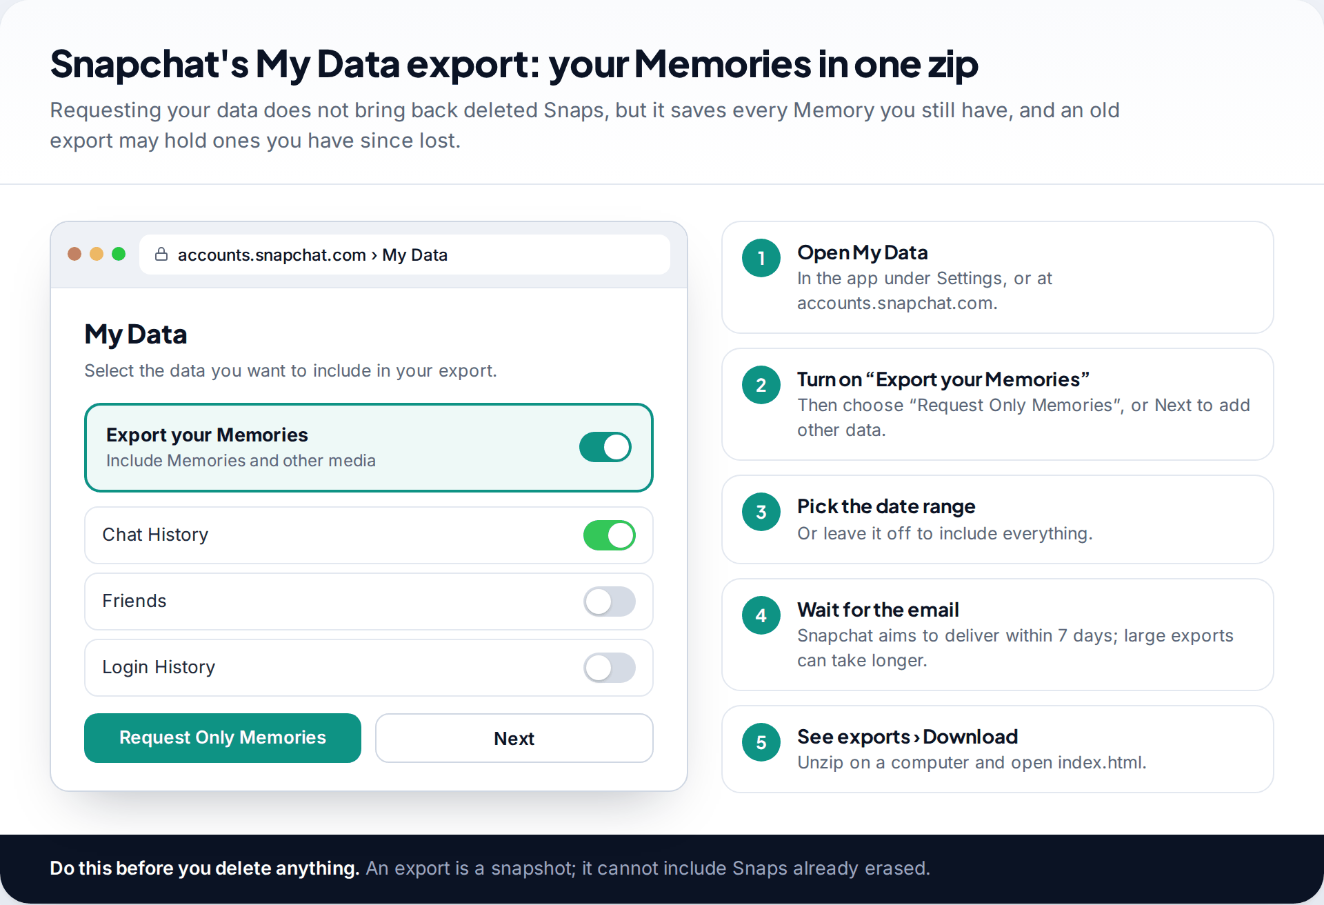Turn on the Login History toggle
This screenshot has width=1324, height=905.
[x=610, y=668]
